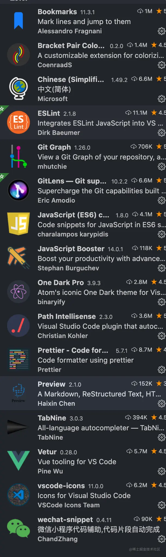The height and width of the screenshot is (557, 166).
Task: Click Prettier description 'Code formatter using prettier'
Action: point(86,360)
